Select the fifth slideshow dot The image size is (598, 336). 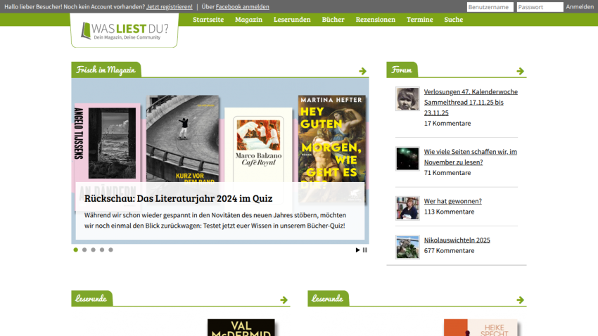pyautogui.click(x=110, y=250)
